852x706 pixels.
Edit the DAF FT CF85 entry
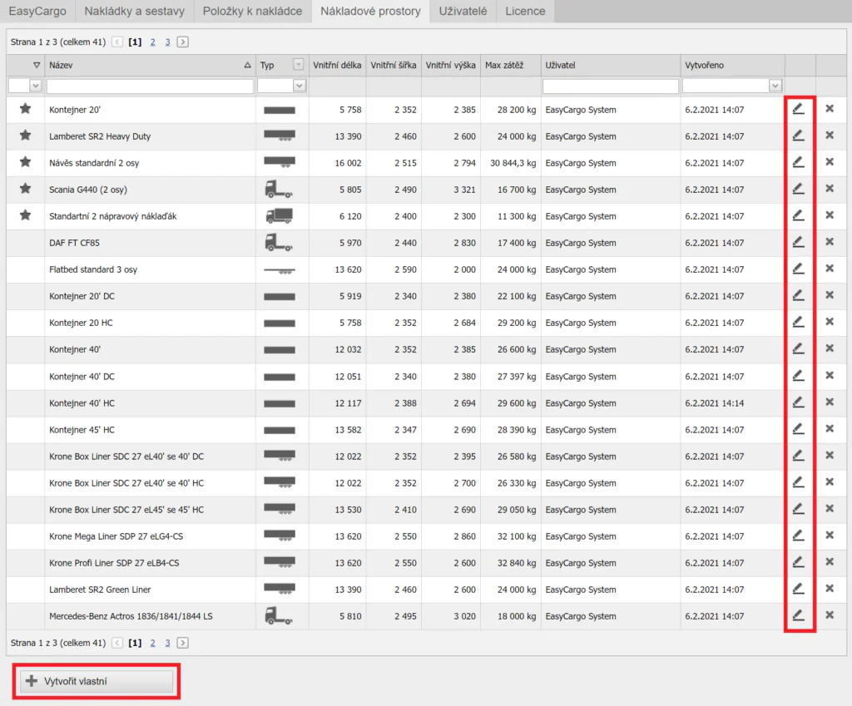(798, 242)
